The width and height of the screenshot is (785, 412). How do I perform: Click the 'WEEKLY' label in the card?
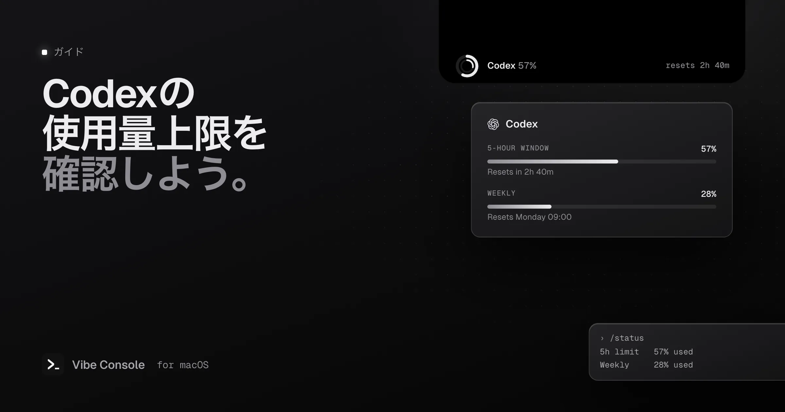501,193
